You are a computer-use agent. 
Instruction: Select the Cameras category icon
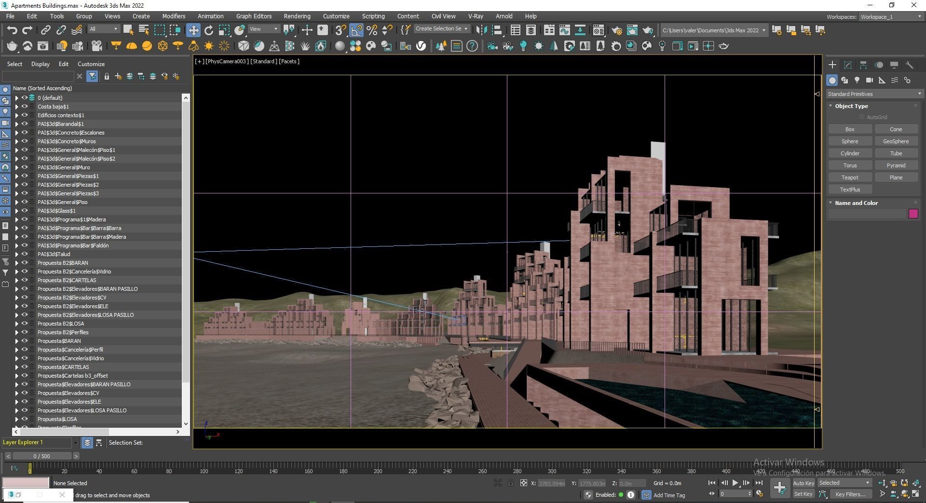[870, 80]
